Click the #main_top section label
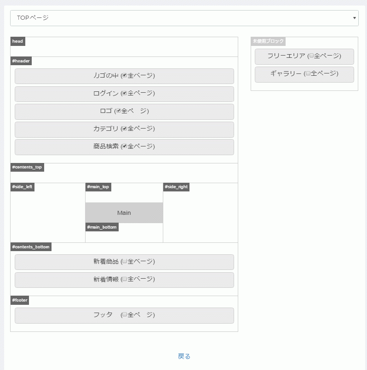Viewport: 367px width, 370px height. pos(98,187)
